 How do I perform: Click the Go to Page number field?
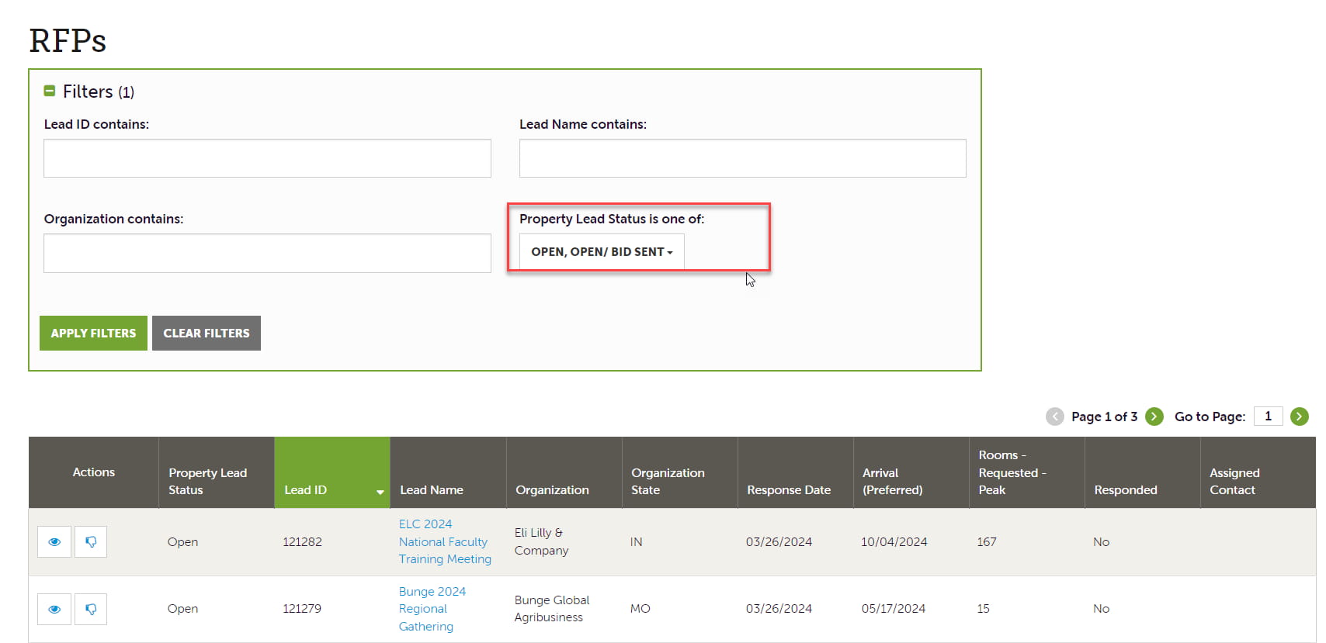pos(1268,416)
